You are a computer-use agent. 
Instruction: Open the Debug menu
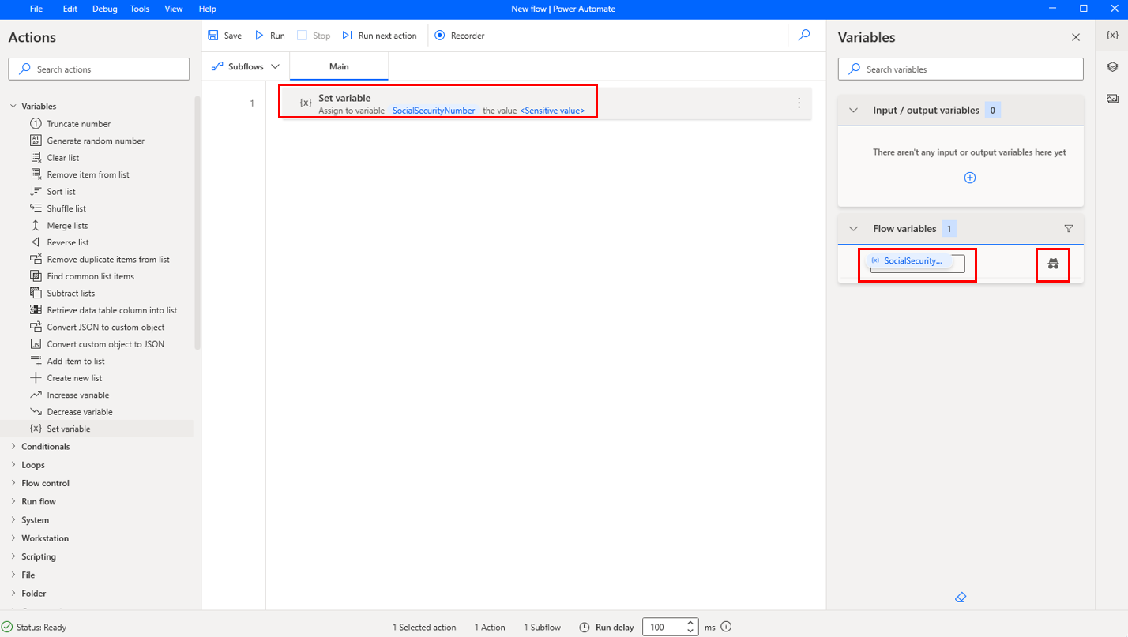(104, 9)
